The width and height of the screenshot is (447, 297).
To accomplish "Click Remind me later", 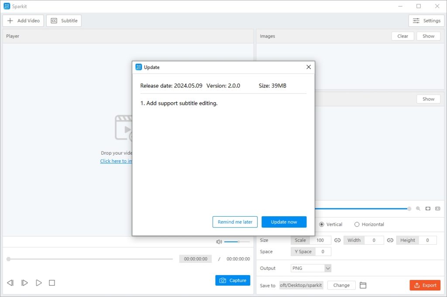I will click(235, 222).
